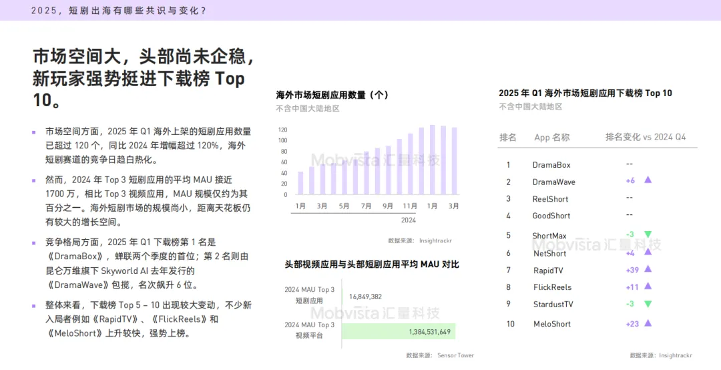Click the 16,849,382 MAU value

click(365, 297)
